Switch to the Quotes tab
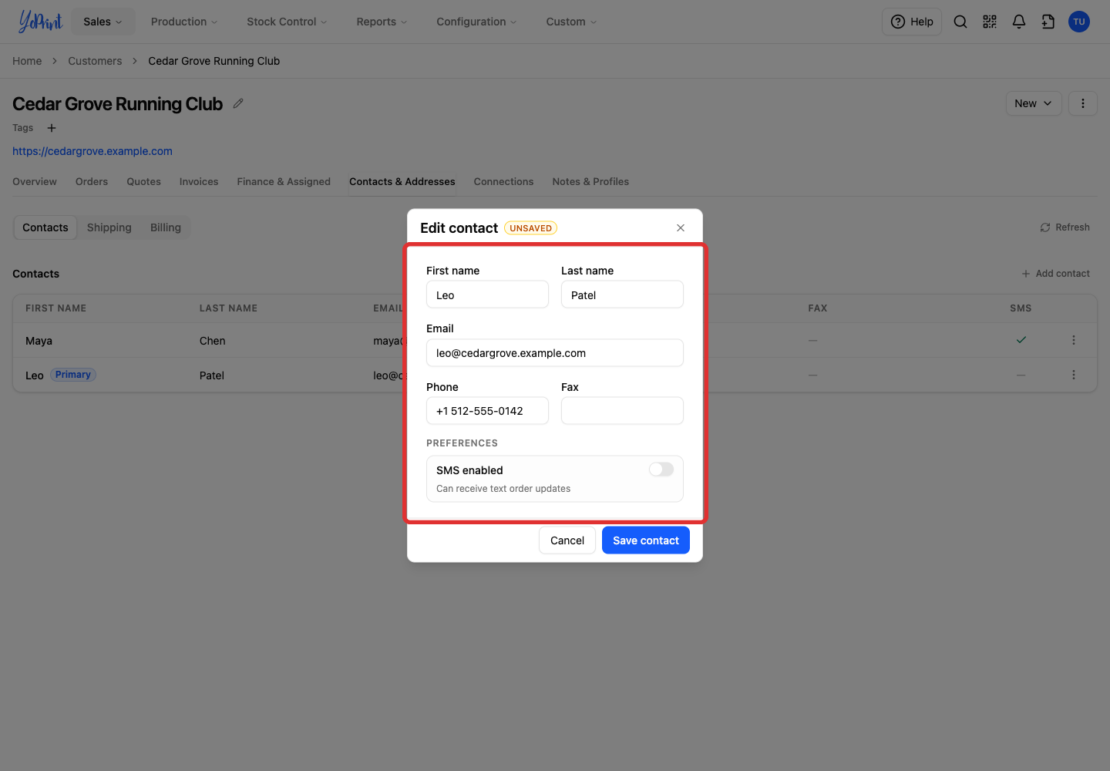Screen dimensions: 1110x771 click(144, 182)
